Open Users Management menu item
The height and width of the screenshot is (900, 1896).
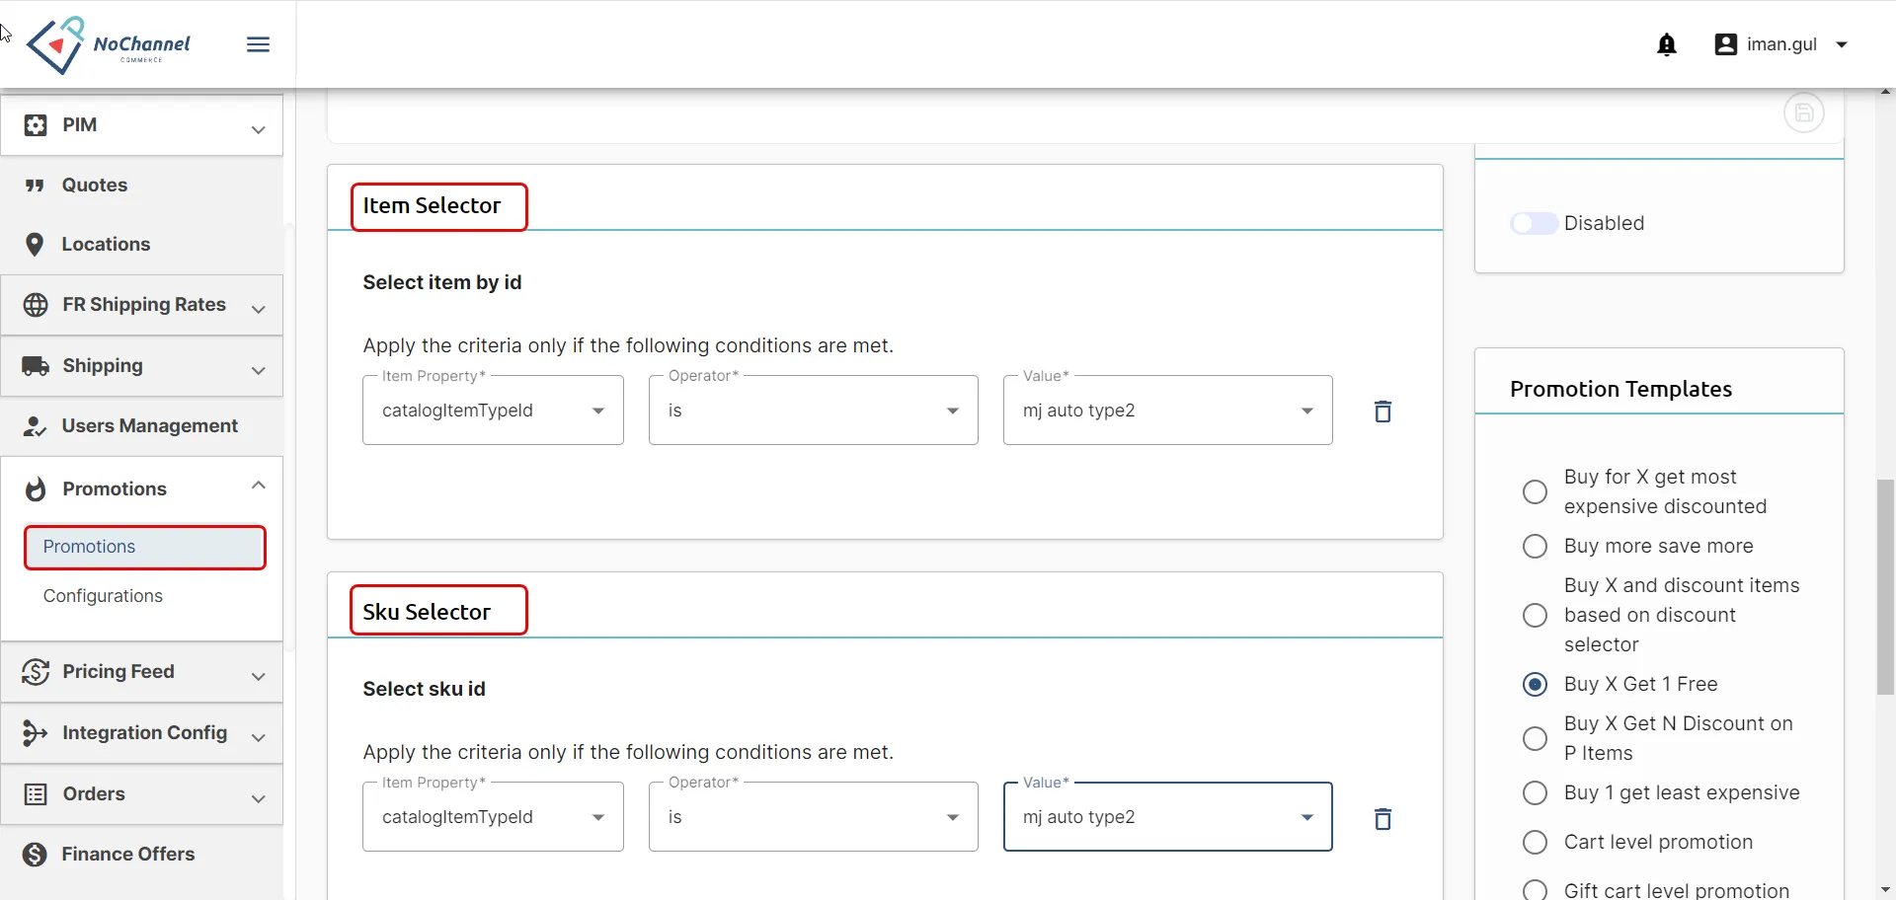click(142, 426)
